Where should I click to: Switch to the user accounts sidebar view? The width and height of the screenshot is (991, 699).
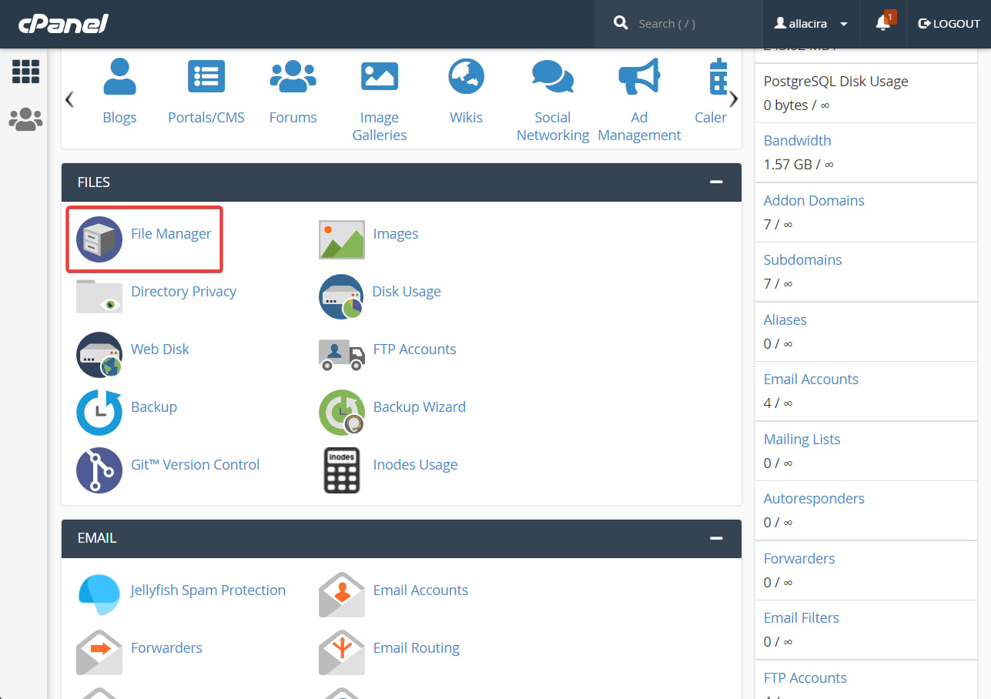(25, 119)
